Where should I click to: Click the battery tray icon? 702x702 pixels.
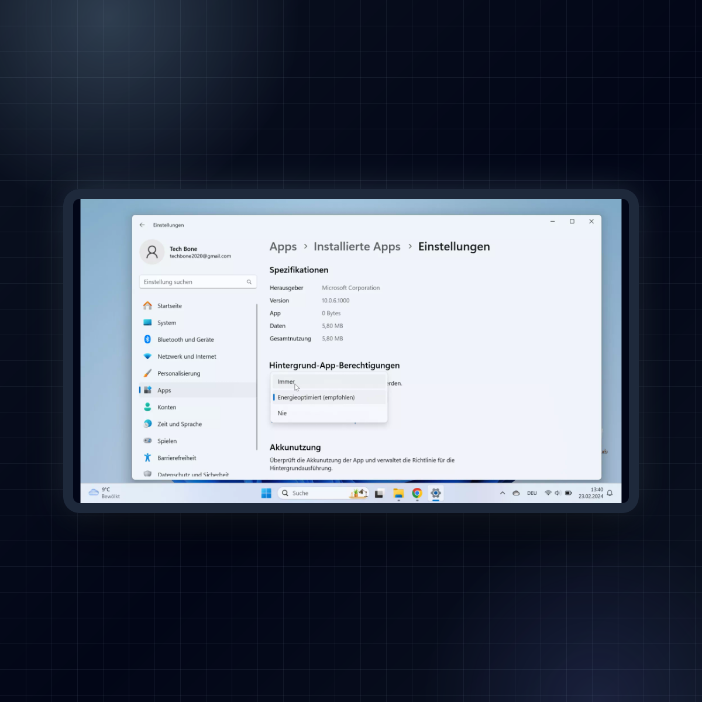[x=569, y=493]
